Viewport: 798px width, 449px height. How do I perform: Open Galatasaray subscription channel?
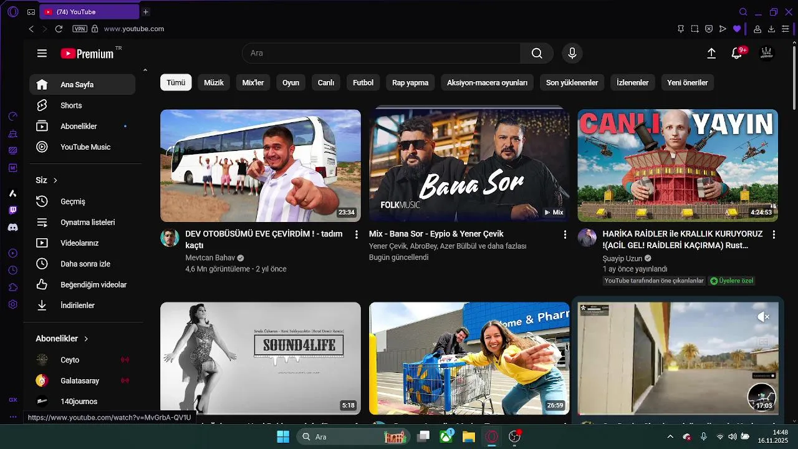(x=82, y=380)
